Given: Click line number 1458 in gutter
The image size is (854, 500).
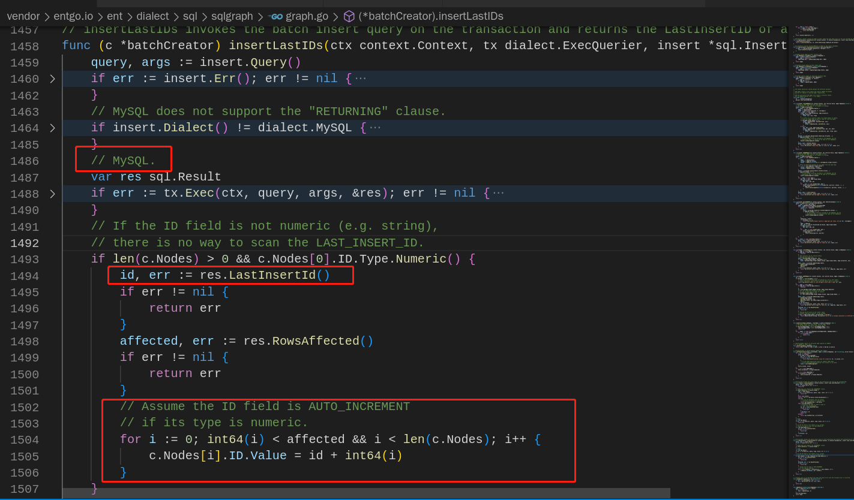Looking at the screenshot, I should click(x=25, y=47).
